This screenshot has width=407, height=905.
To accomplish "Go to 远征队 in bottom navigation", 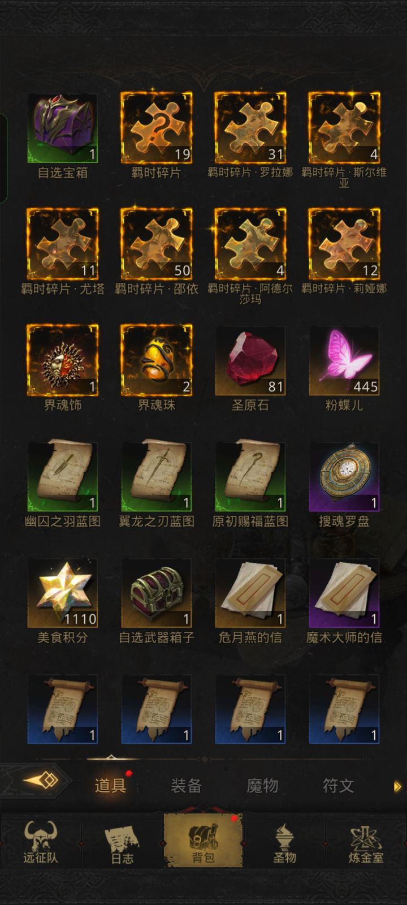I will tap(41, 842).
